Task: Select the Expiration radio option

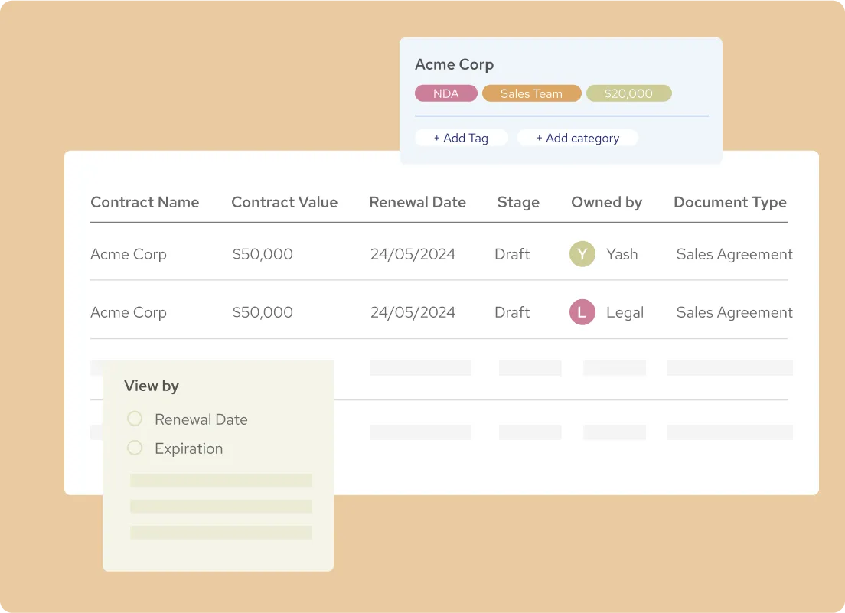Action: pos(135,448)
